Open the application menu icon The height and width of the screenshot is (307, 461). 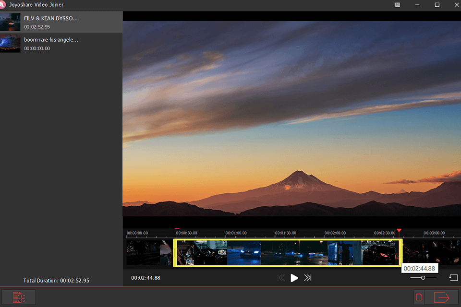coord(398,5)
